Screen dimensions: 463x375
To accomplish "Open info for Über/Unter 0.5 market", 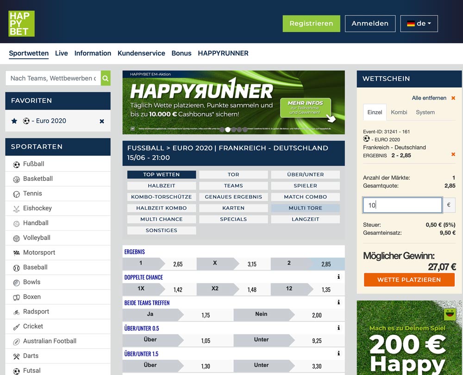I will (x=339, y=327).
